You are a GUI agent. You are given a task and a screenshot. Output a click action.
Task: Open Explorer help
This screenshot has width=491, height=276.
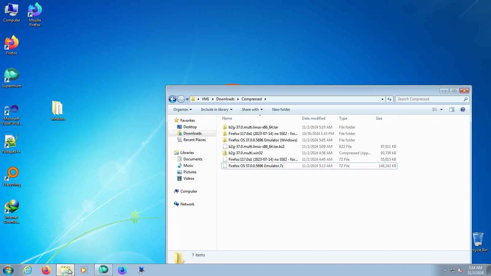coord(463,109)
